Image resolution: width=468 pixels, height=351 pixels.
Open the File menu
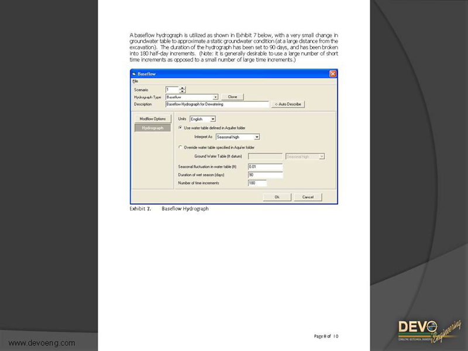(x=135, y=81)
